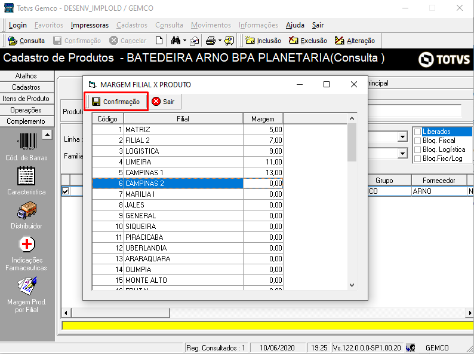This screenshot has width=474, height=354.
Task: Click the Grupo column header
Action: click(384, 181)
